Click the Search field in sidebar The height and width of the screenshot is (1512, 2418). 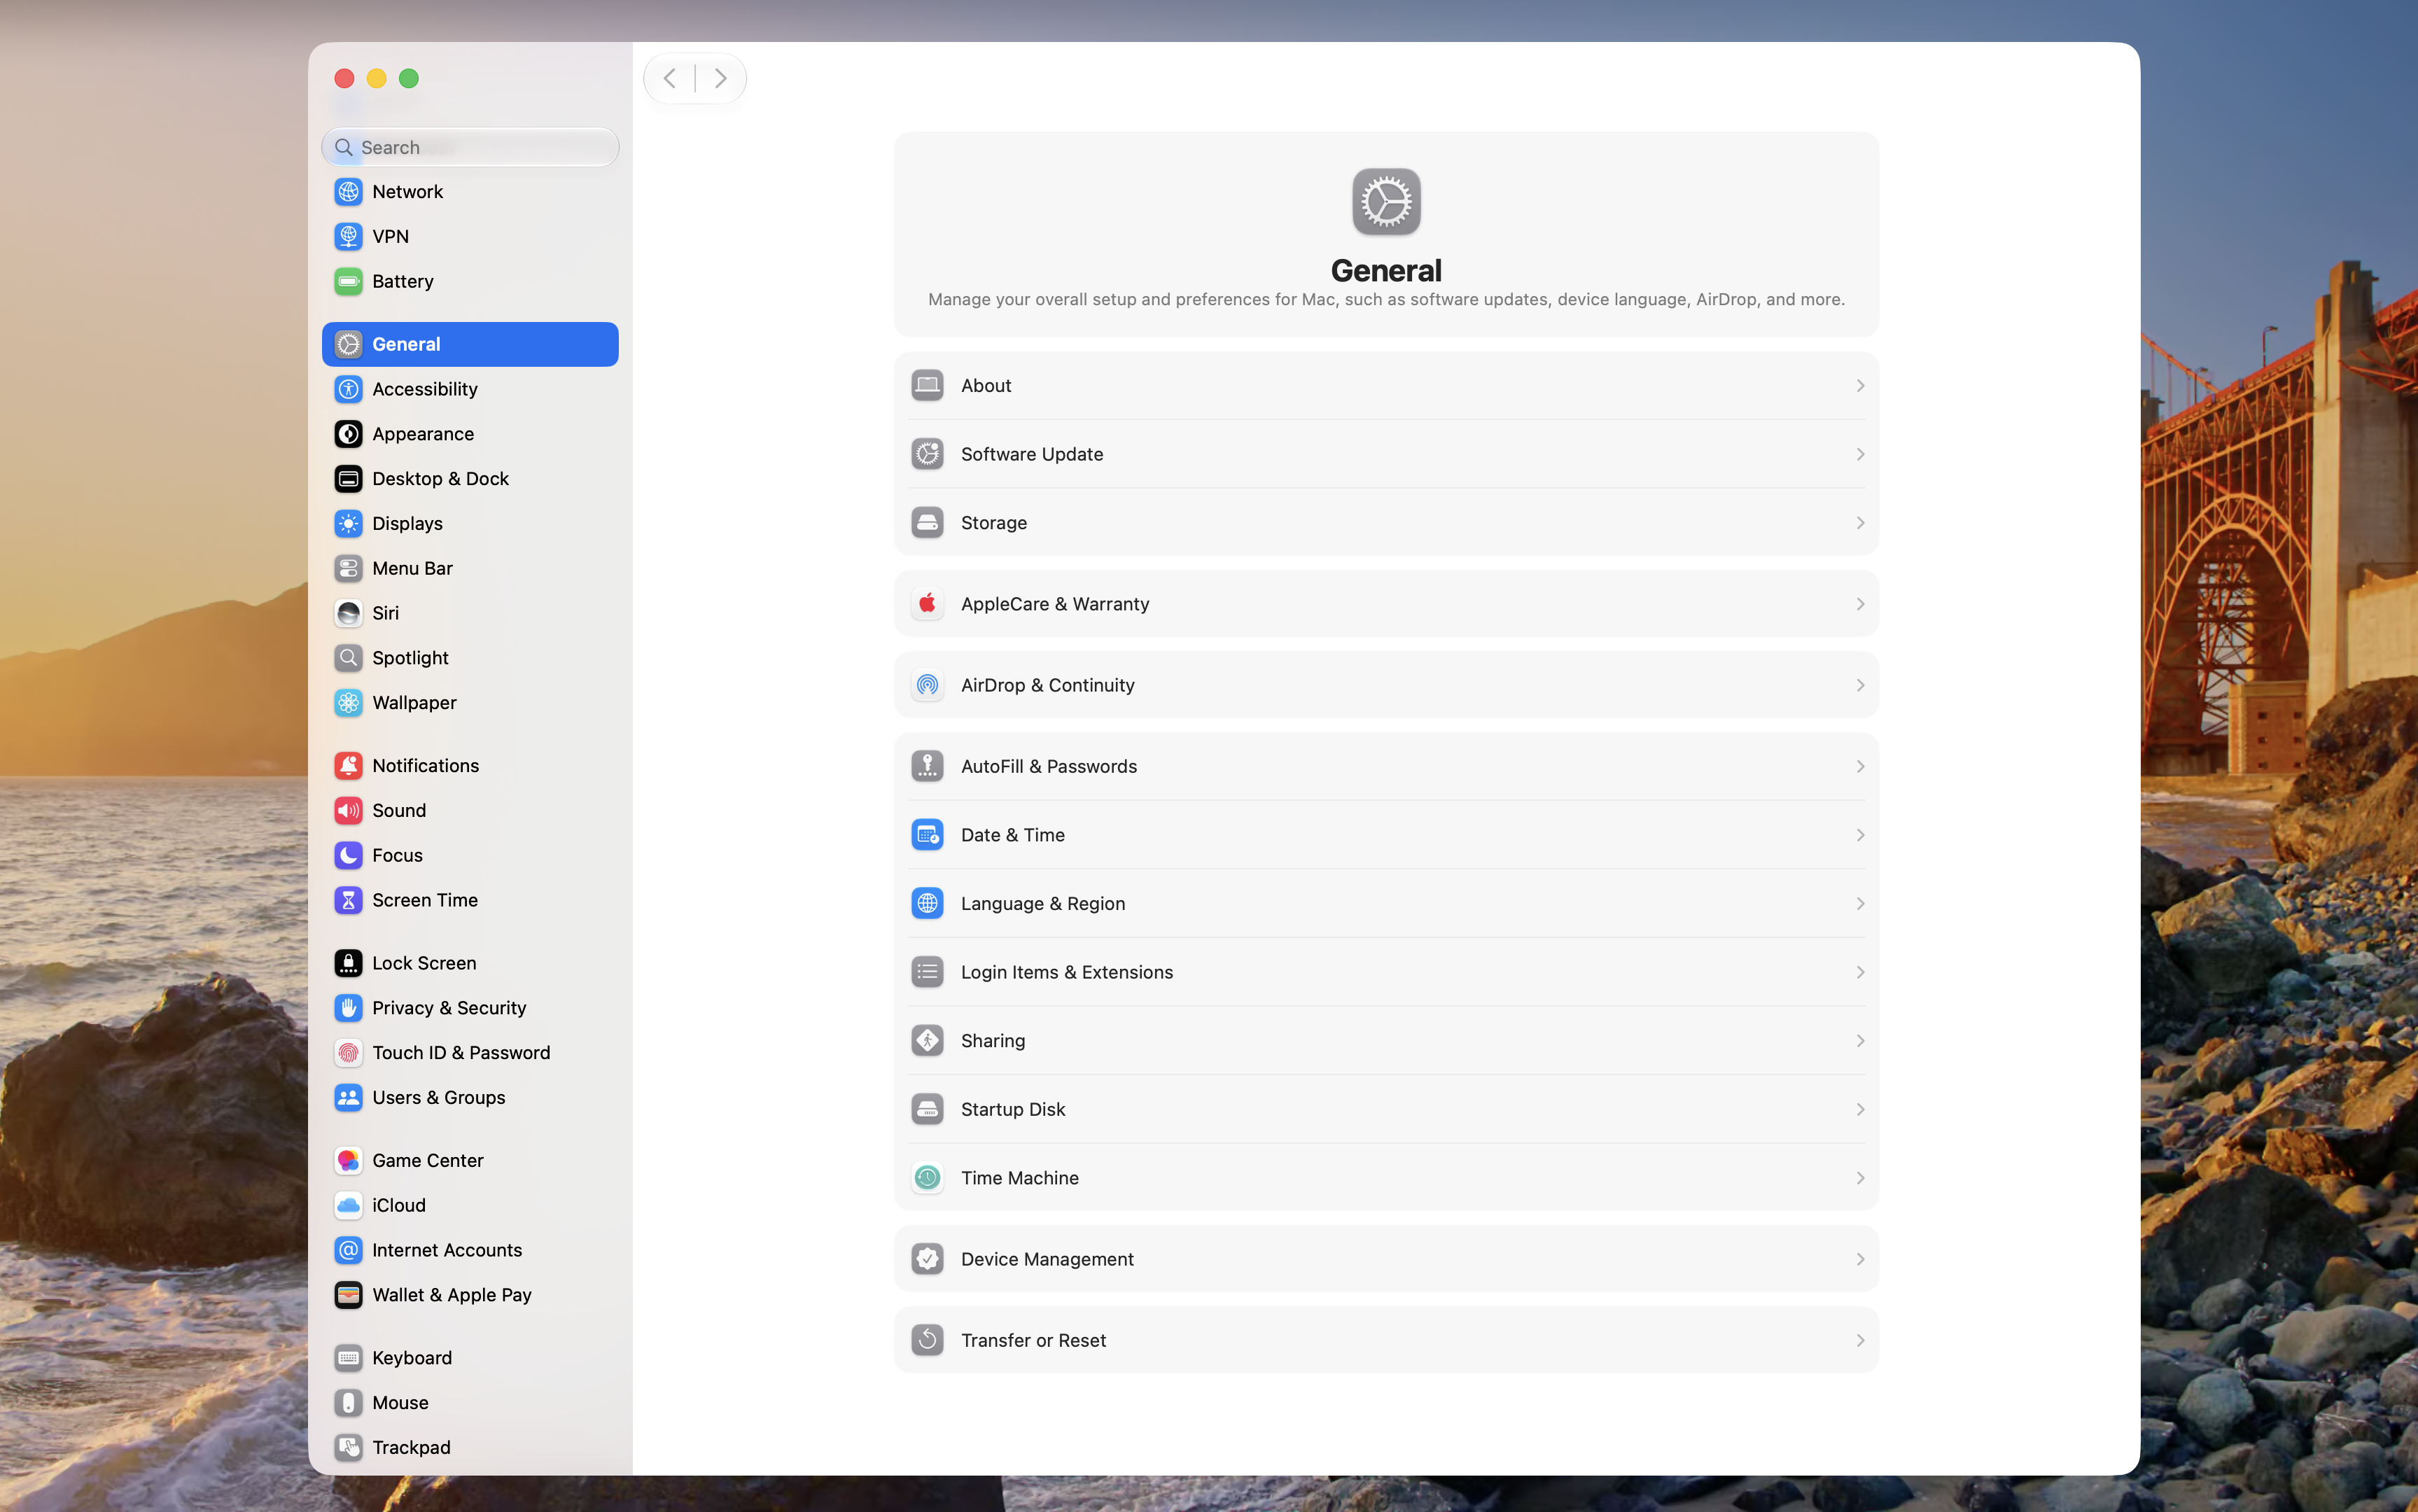(x=470, y=147)
